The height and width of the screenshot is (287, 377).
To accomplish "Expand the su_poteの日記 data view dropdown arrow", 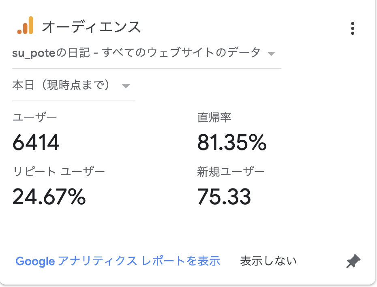I will pyautogui.click(x=271, y=54).
